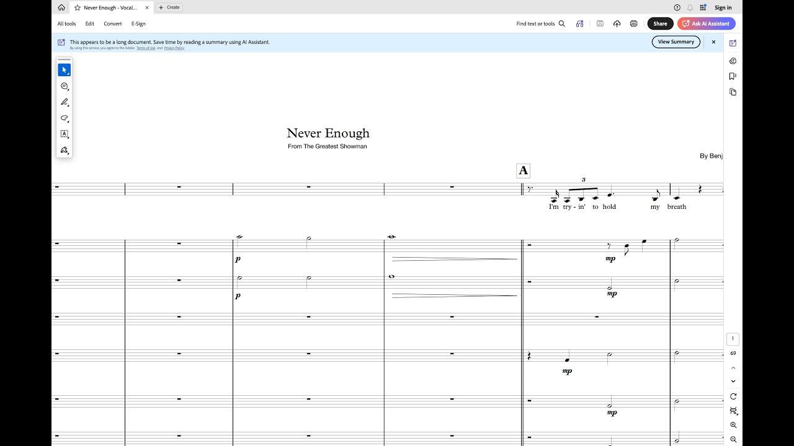This screenshot has height=446, width=794.
Task: Open E-Sign menu
Action: (138, 24)
